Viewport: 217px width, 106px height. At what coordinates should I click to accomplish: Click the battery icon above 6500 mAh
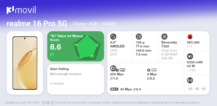[190, 56]
